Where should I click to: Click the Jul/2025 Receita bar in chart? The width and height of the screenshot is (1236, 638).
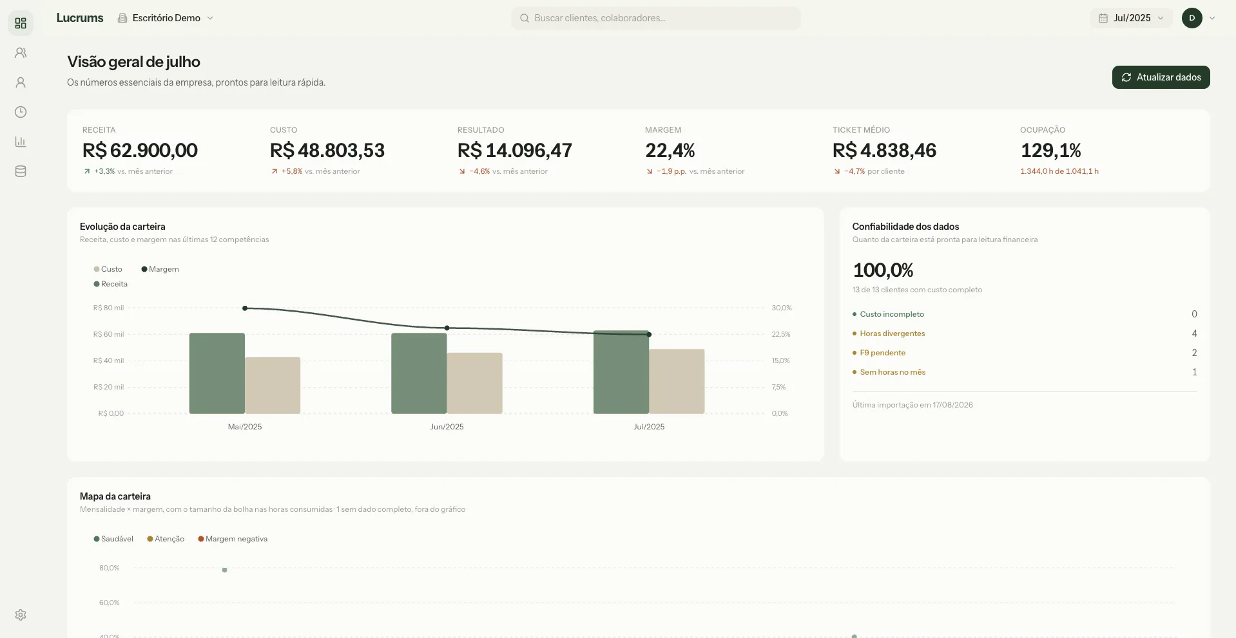(x=621, y=372)
